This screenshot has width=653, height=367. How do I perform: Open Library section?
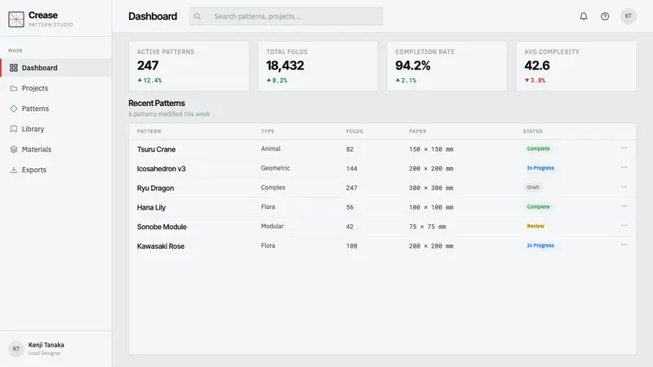[x=56, y=129]
